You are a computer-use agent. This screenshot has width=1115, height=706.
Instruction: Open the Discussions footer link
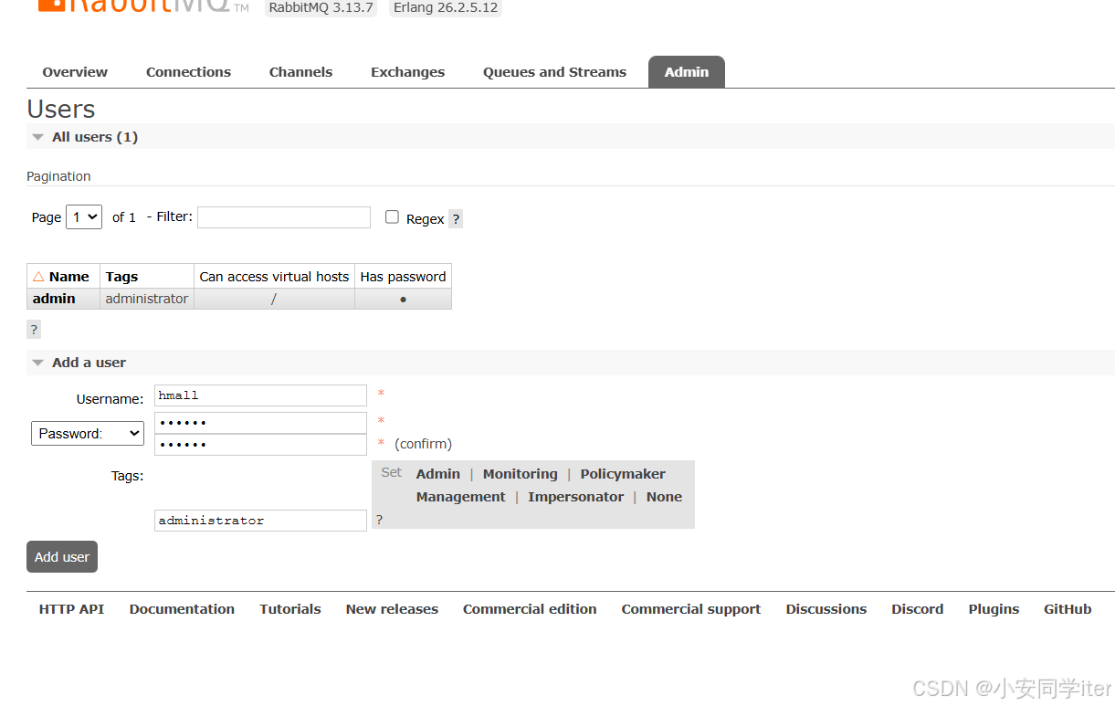pos(826,609)
